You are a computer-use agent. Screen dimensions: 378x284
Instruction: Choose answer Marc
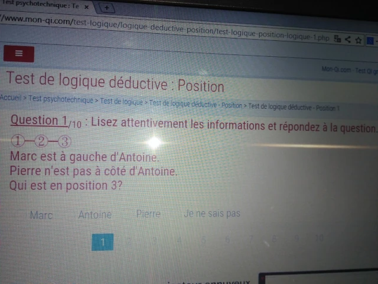coord(41,215)
